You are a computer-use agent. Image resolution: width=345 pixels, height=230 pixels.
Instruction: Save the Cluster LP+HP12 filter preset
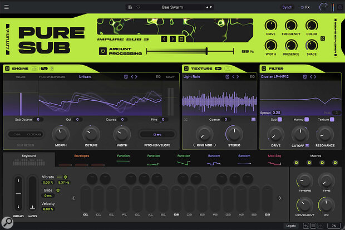305,77
